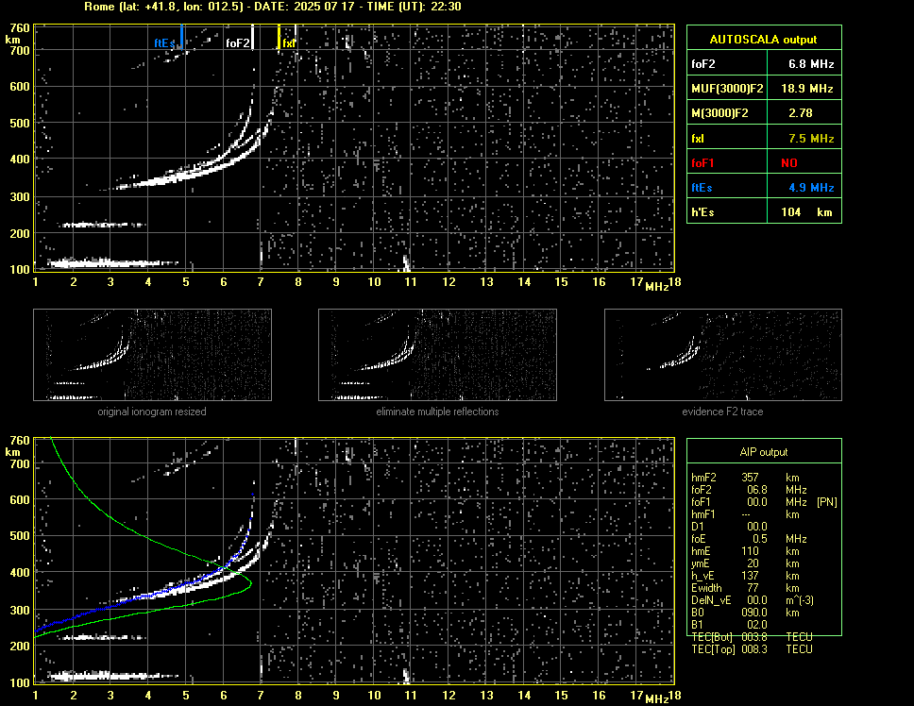Open the 'original ionogram resized' thumbnail
Viewport: 914px width, 706px height.
point(152,355)
